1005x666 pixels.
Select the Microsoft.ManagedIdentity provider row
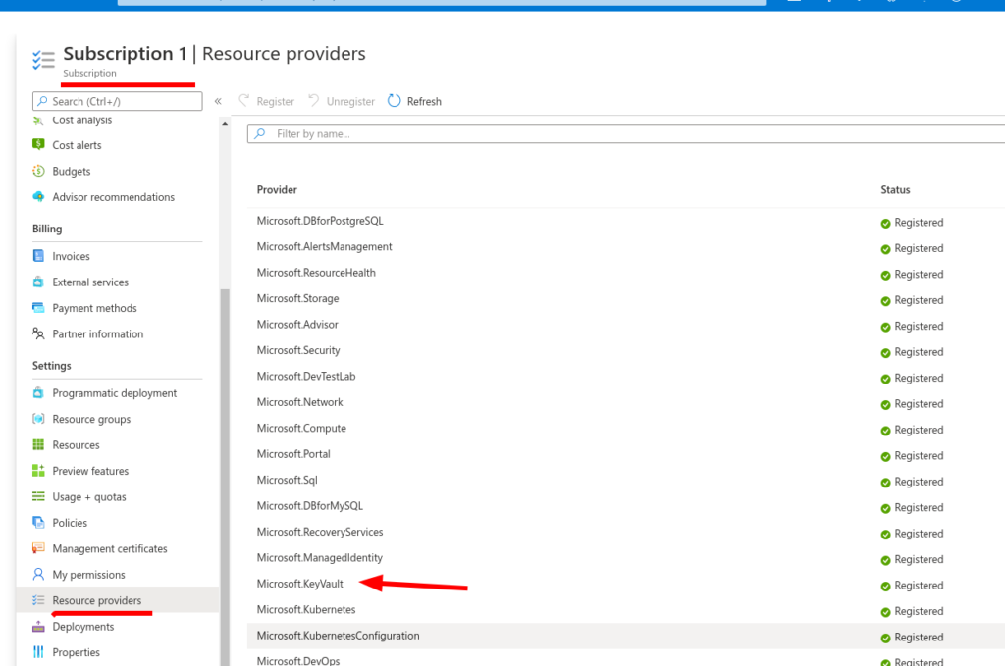coord(625,558)
